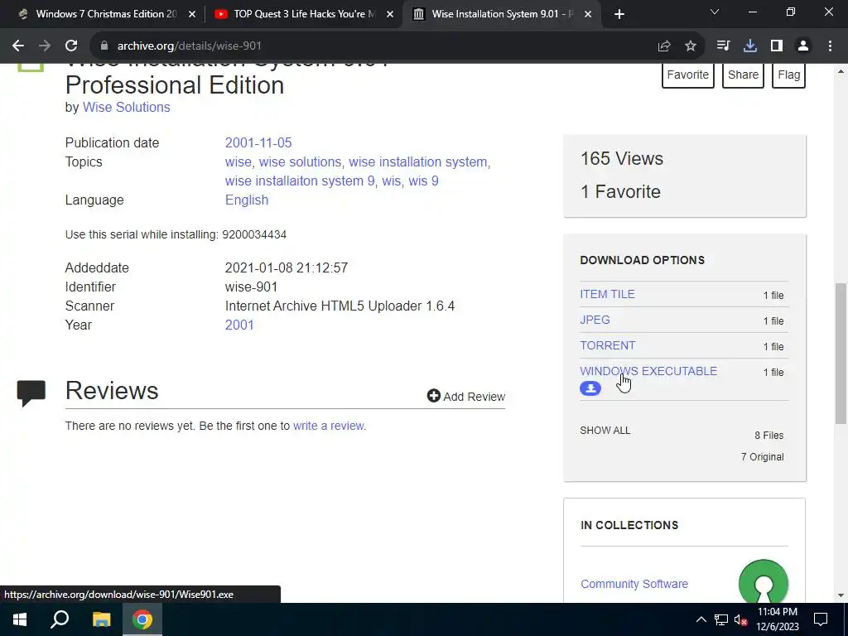This screenshot has height=636, width=848.
Task: Click the green Community Software collection thumbnail
Action: 763,581
